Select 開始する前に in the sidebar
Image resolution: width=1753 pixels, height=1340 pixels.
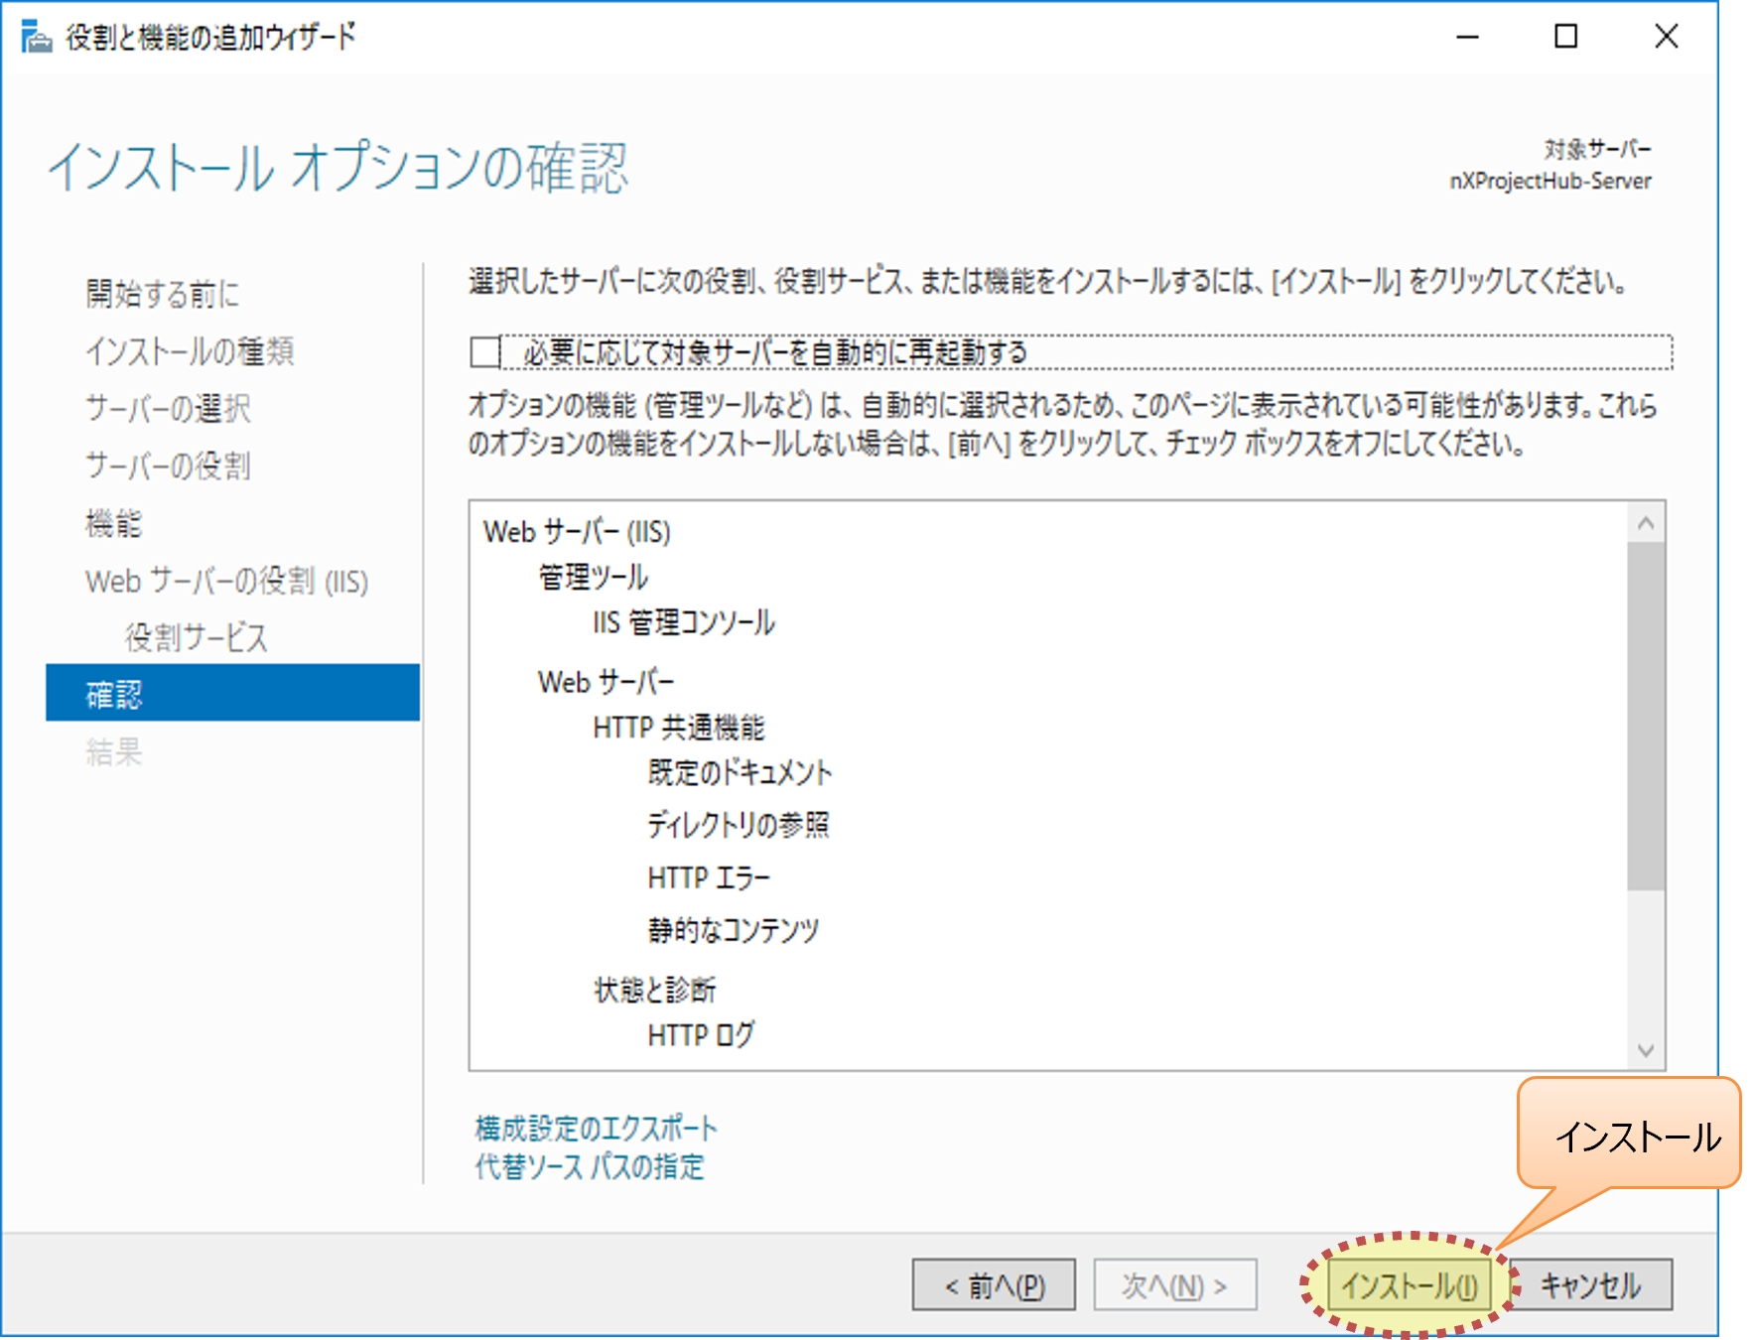point(163,294)
